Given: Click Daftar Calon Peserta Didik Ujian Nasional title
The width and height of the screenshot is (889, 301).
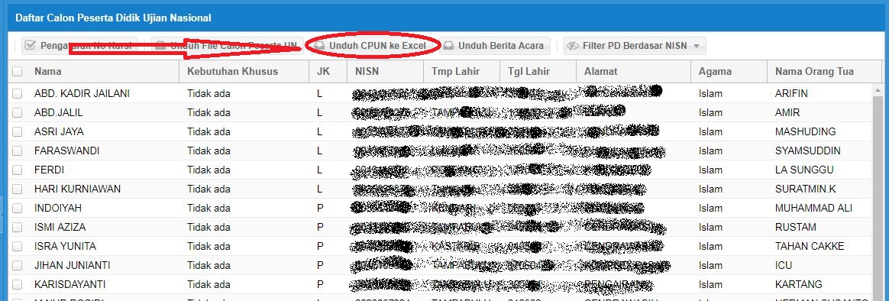Looking at the screenshot, I should [113, 18].
